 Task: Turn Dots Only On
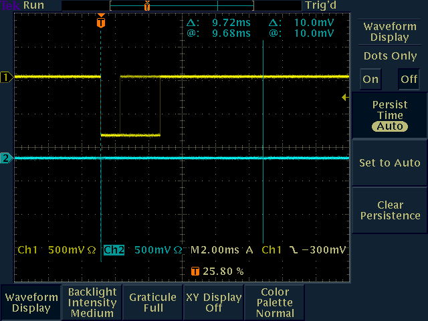point(370,79)
